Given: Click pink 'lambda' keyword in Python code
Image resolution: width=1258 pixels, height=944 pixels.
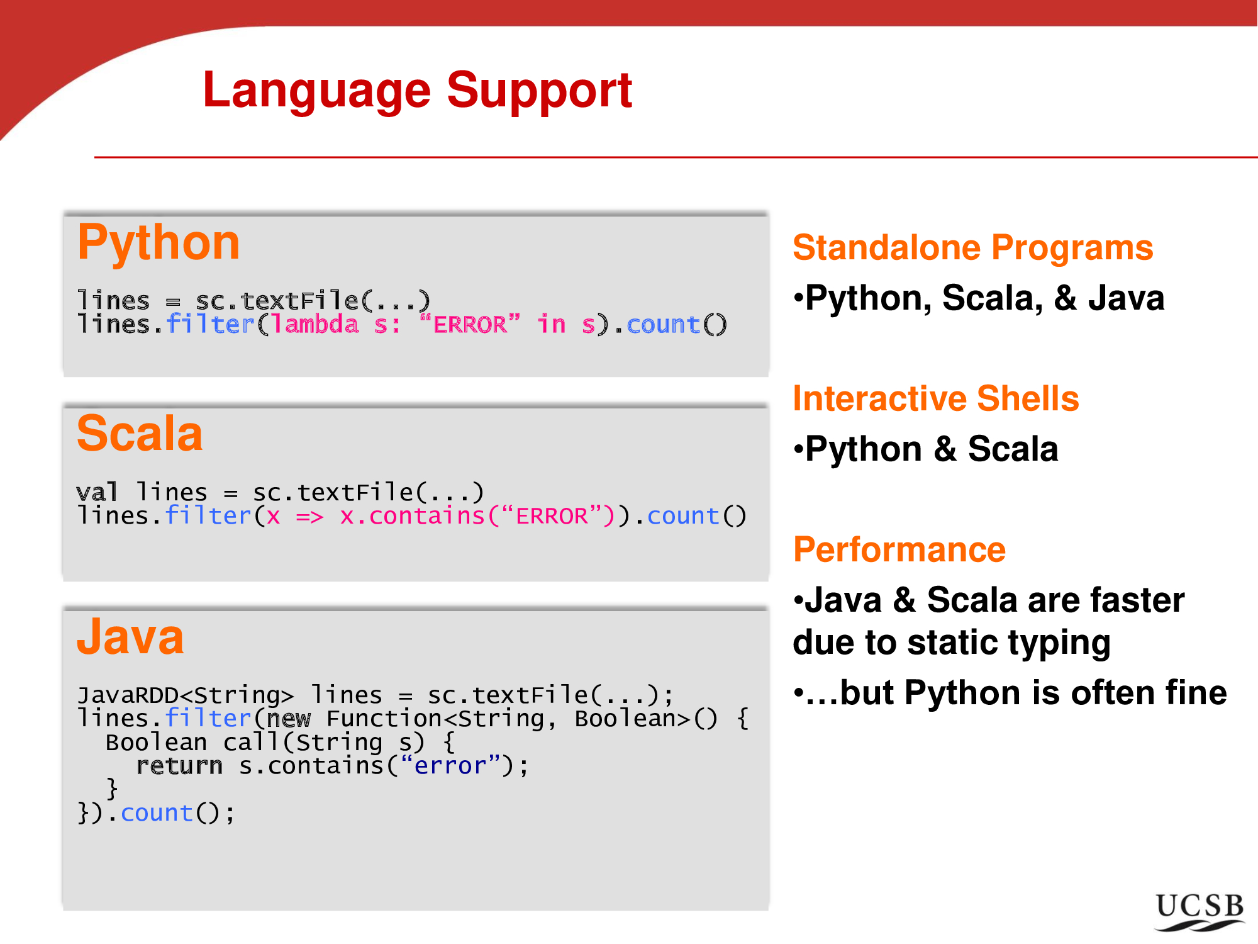Looking at the screenshot, I should click(x=314, y=325).
